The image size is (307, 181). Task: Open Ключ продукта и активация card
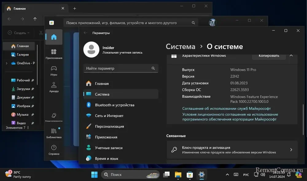[232, 150]
